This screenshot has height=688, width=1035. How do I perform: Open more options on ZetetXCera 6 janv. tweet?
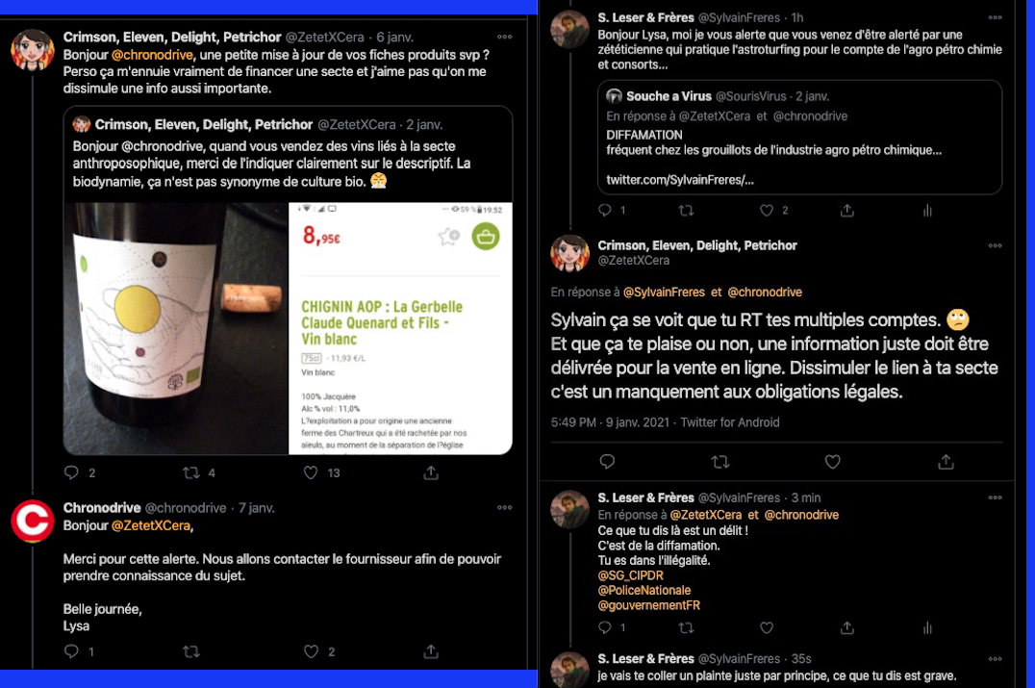(x=504, y=37)
